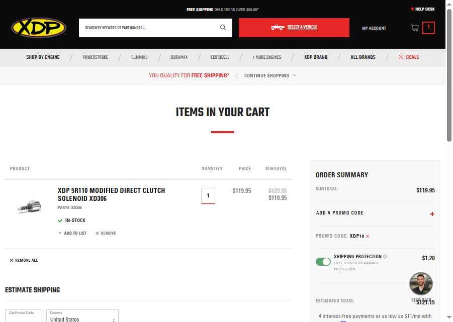This screenshot has height=322, width=453.
Task: Click the page vertical scrollbar
Action: coord(449,75)
